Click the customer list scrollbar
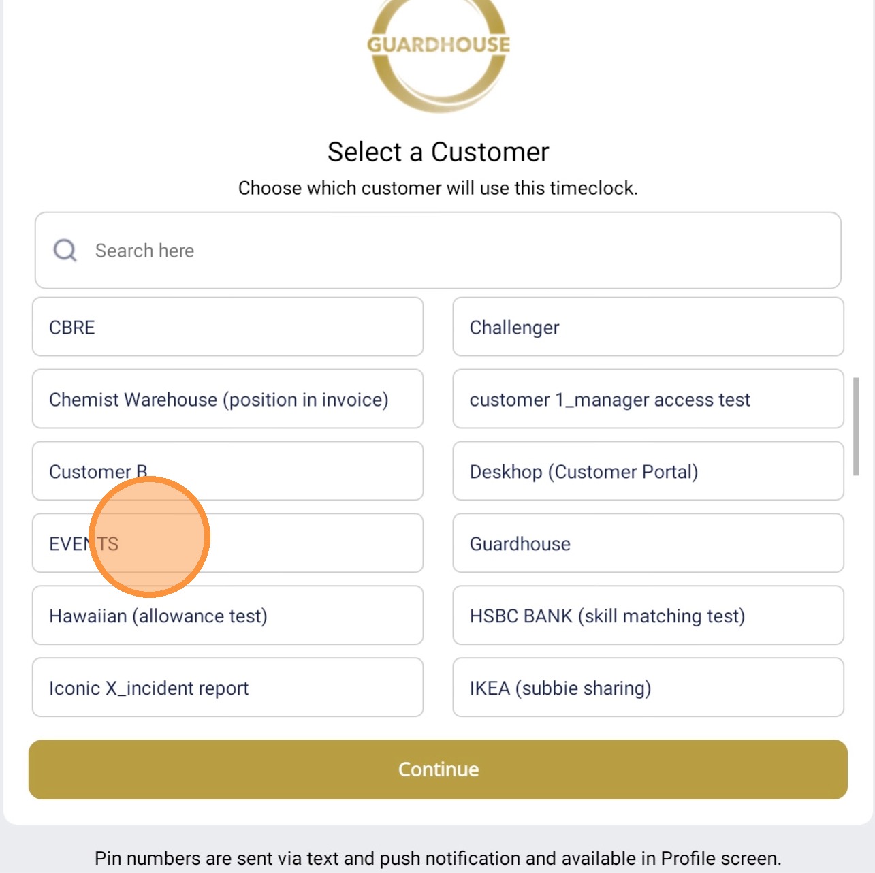This screenshot has height=873, width=875. [x=856, y=426]
